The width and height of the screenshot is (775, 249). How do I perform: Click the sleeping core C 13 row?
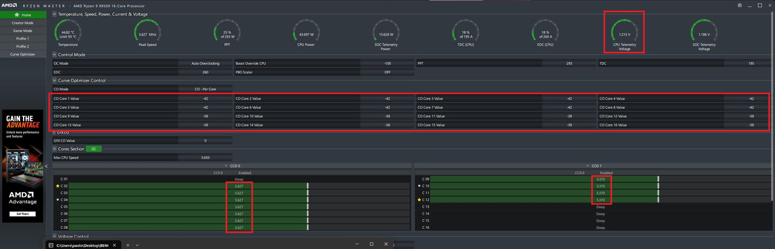coord(595,207)
